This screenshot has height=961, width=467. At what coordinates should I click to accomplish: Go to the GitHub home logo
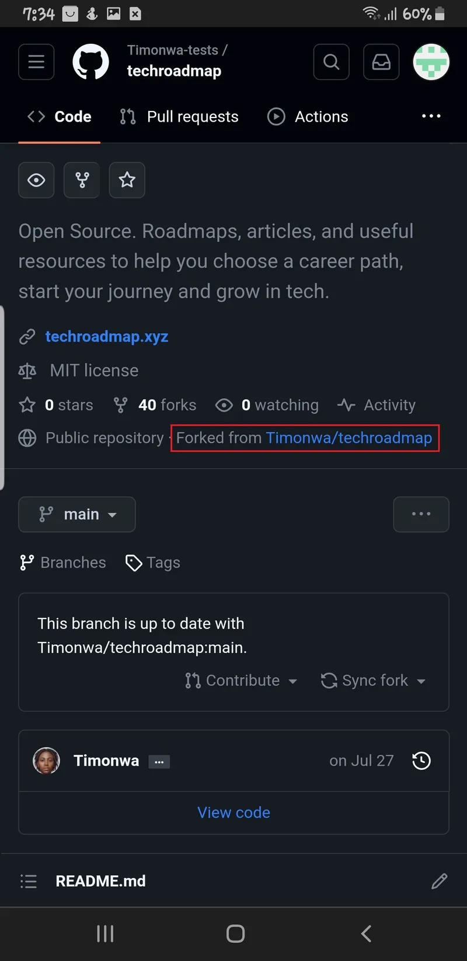tap(90, 61)
